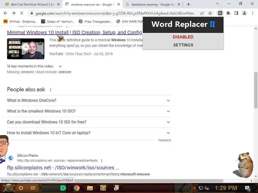The height and width of the screenshot is (193, 258).
Task: Close the MiniTool Partition Wizard tab
Action: [58, 5]
